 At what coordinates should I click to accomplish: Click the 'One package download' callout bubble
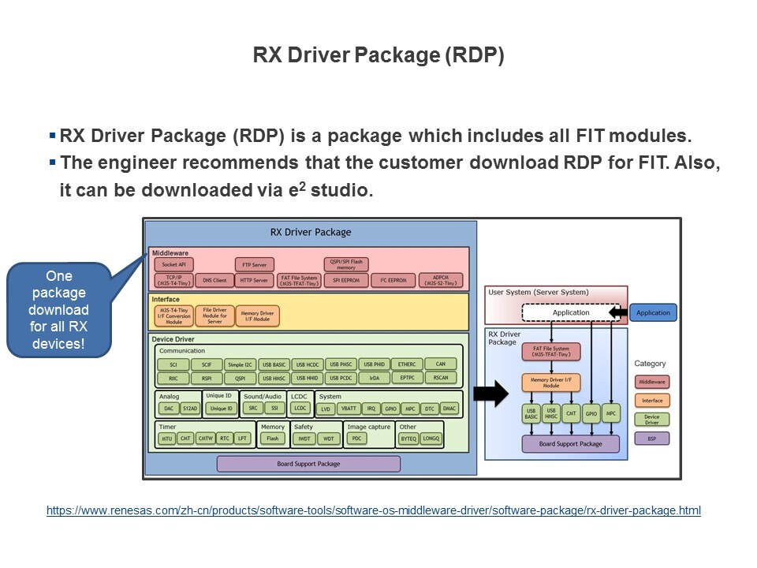pos(58,310)
